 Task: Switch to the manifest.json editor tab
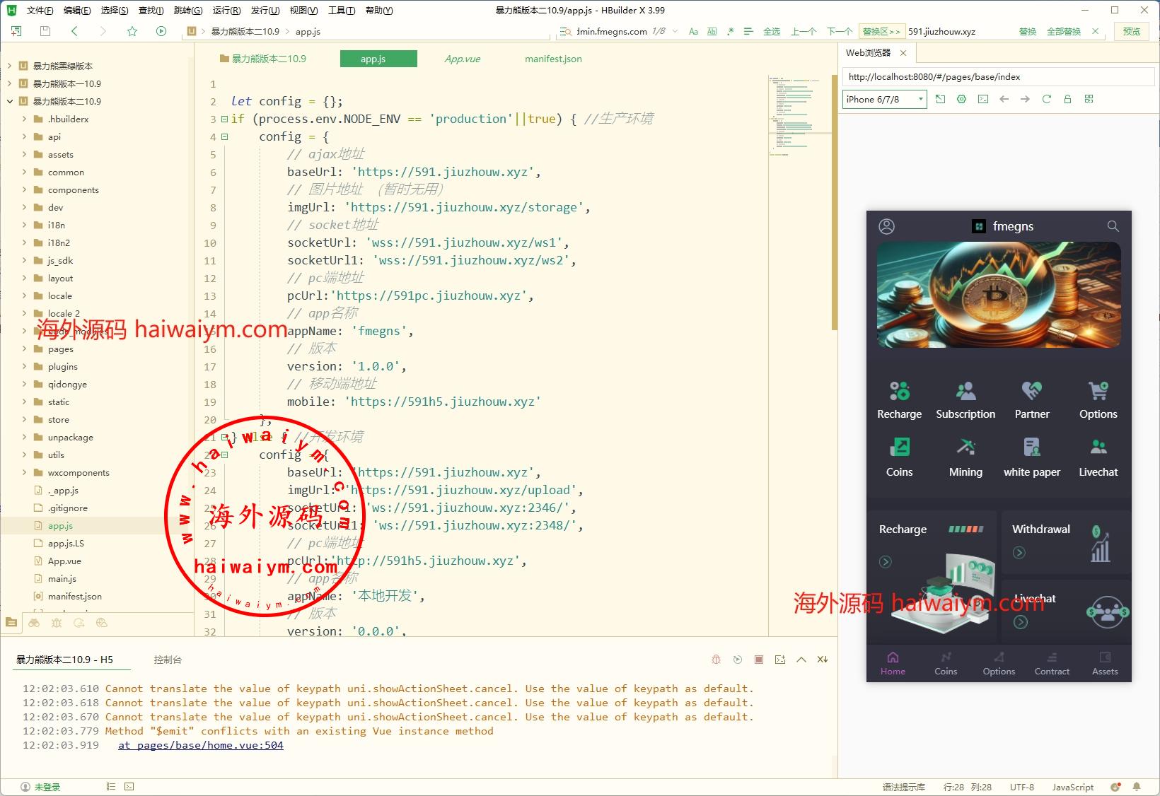(553, 59)
